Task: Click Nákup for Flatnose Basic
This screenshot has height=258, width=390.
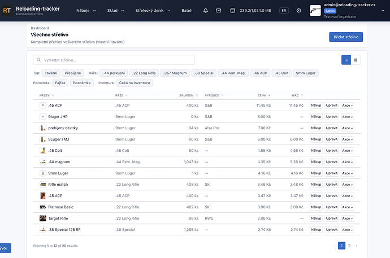Action: [x=316, y=207]
